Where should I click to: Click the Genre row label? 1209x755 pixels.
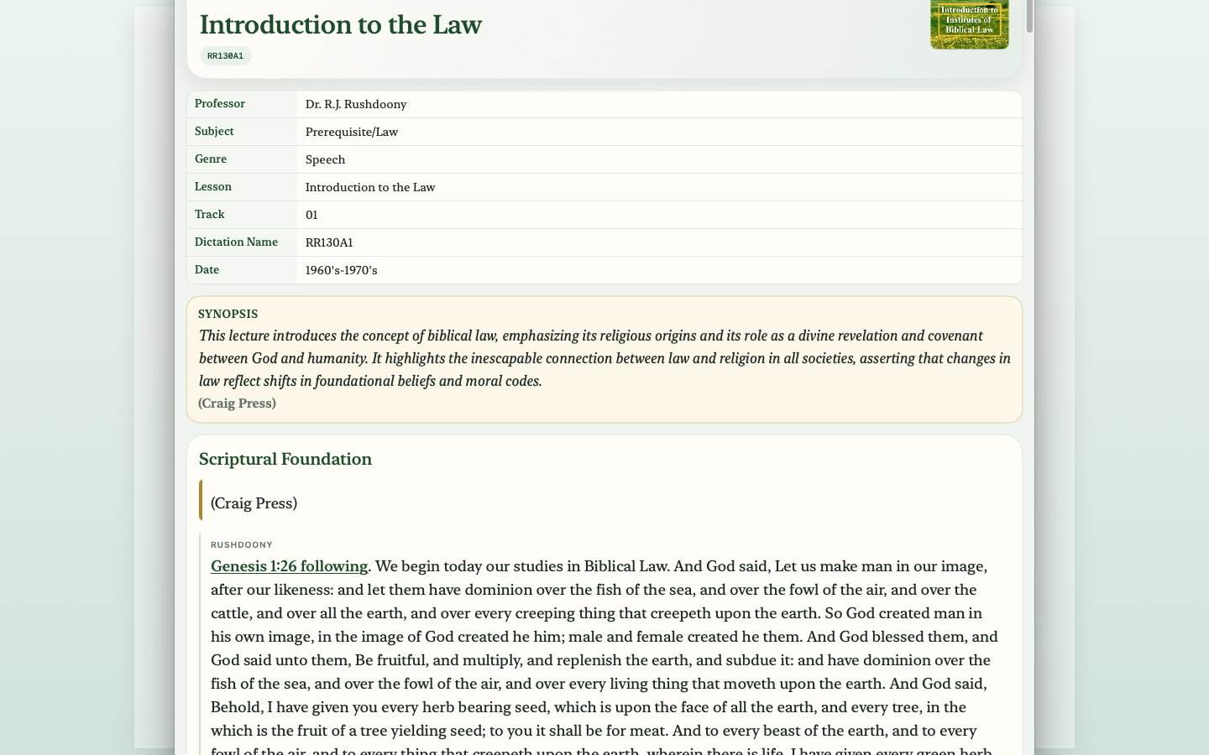point(211,159)
